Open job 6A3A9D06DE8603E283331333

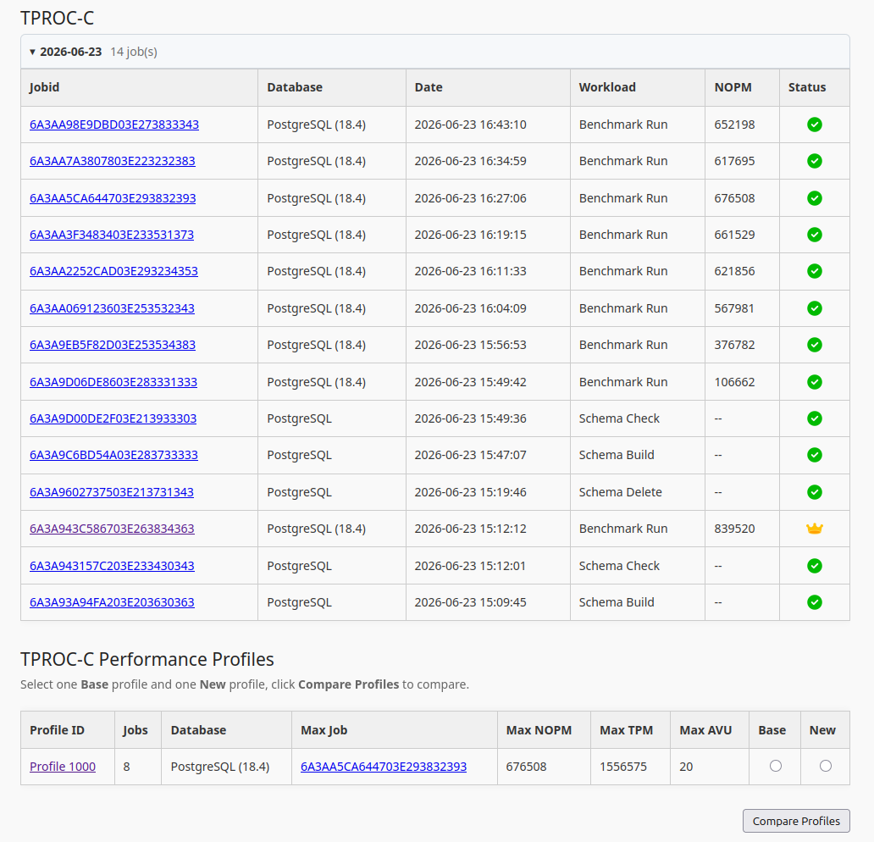click(113, 382)
